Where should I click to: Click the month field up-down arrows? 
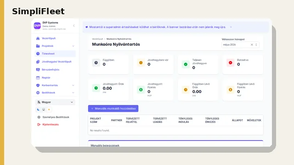256,45
